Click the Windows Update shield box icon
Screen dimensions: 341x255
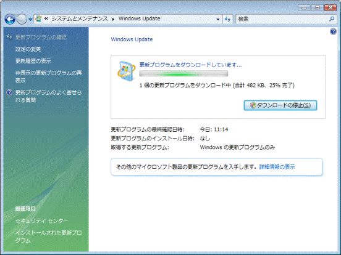point(127,71)
